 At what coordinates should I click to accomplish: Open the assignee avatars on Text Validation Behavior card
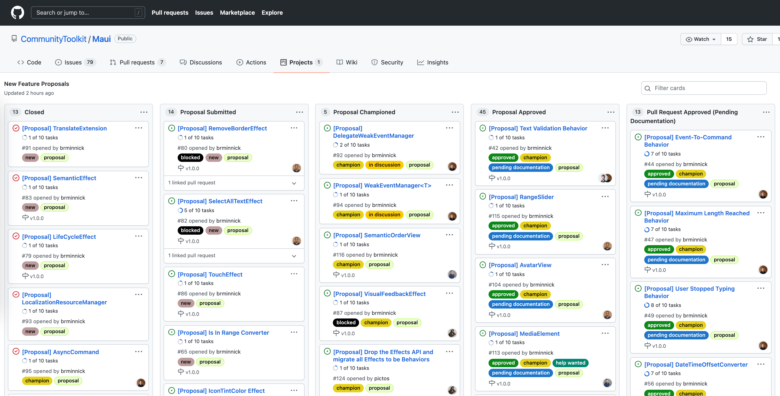click(605, 178)
